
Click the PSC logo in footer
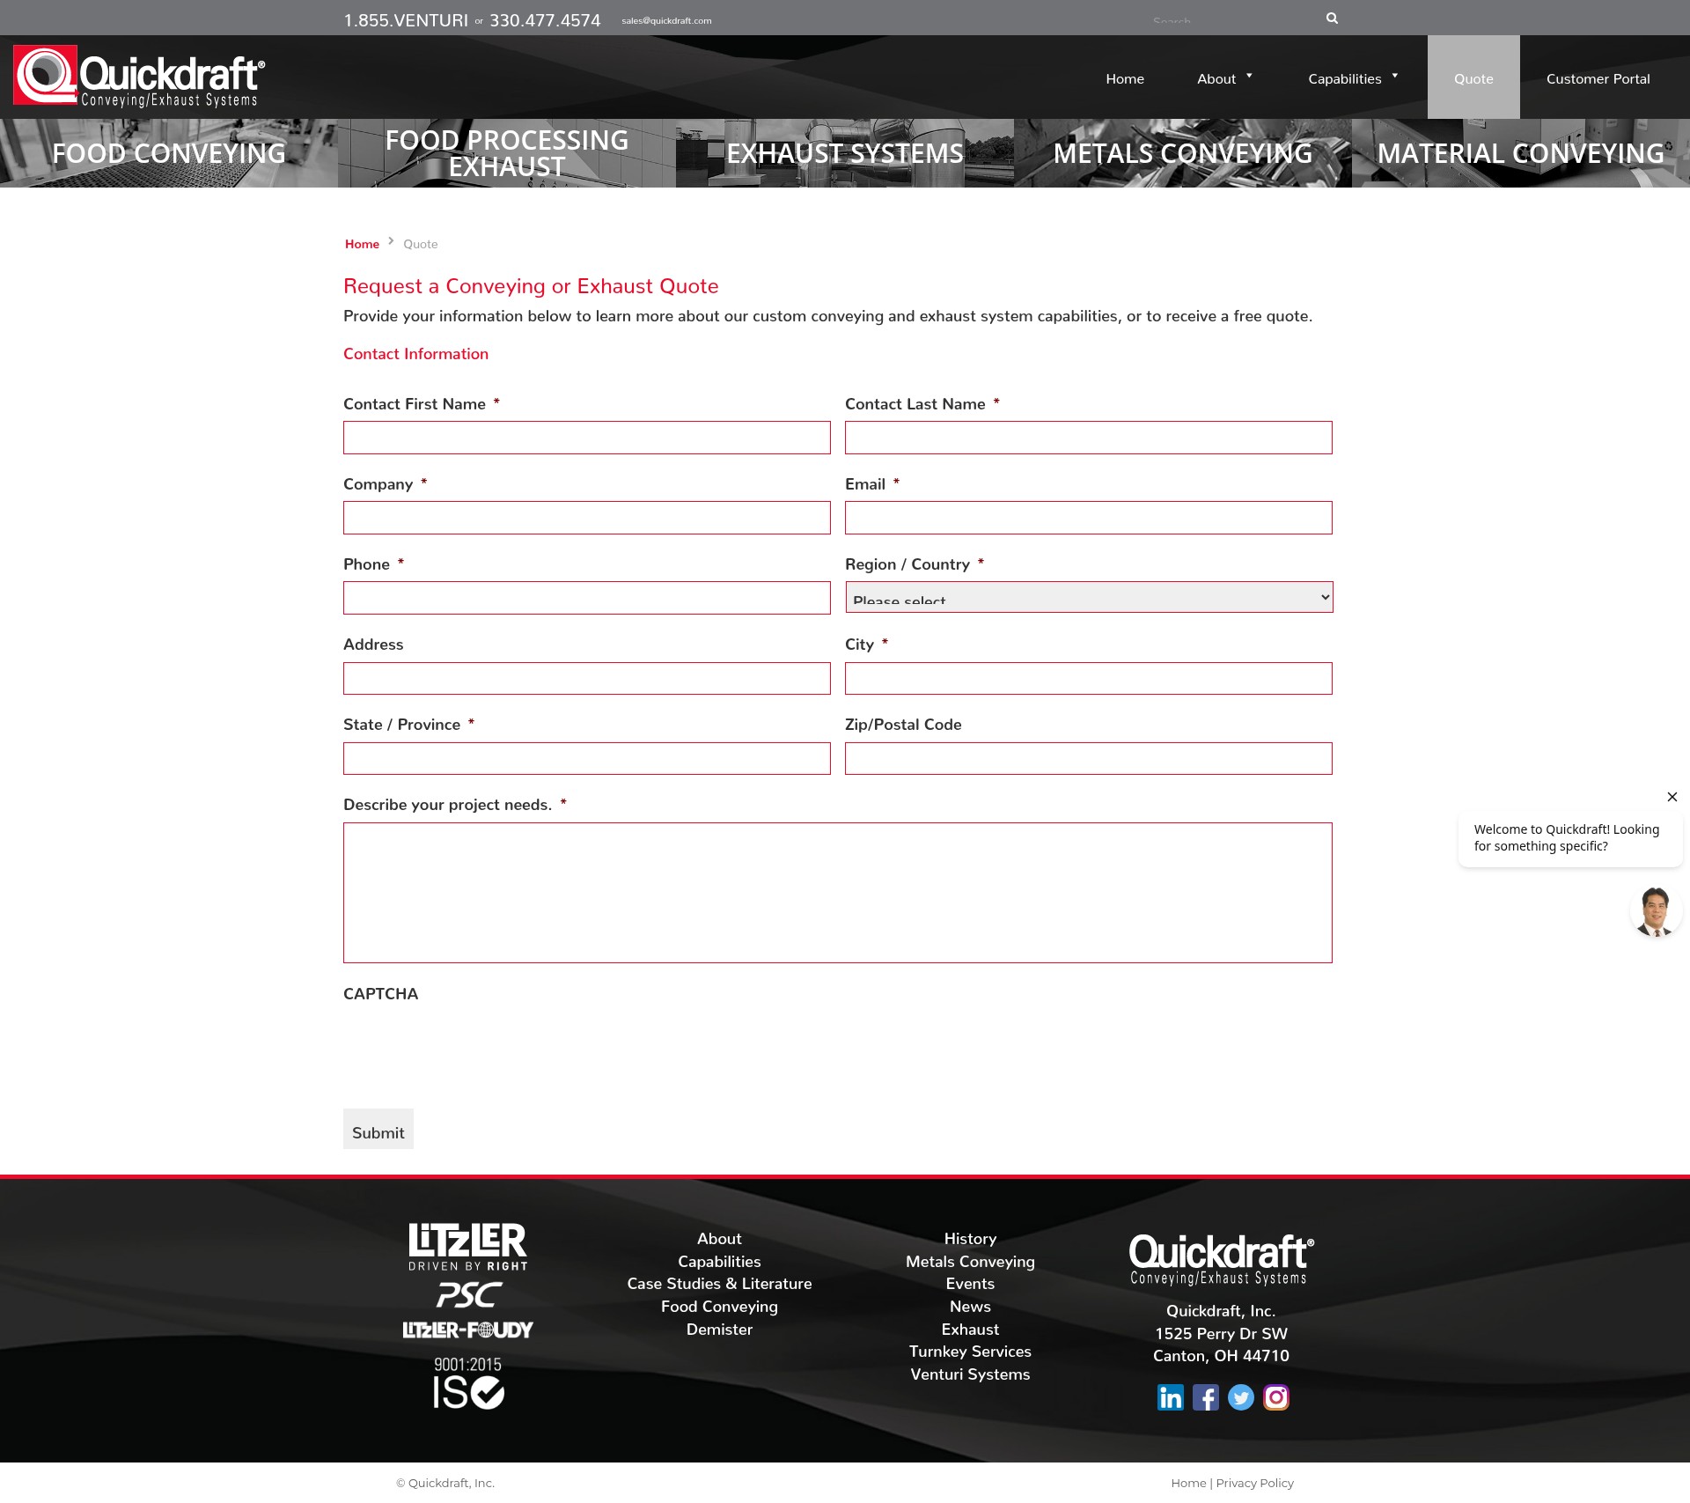[469, 1295]
